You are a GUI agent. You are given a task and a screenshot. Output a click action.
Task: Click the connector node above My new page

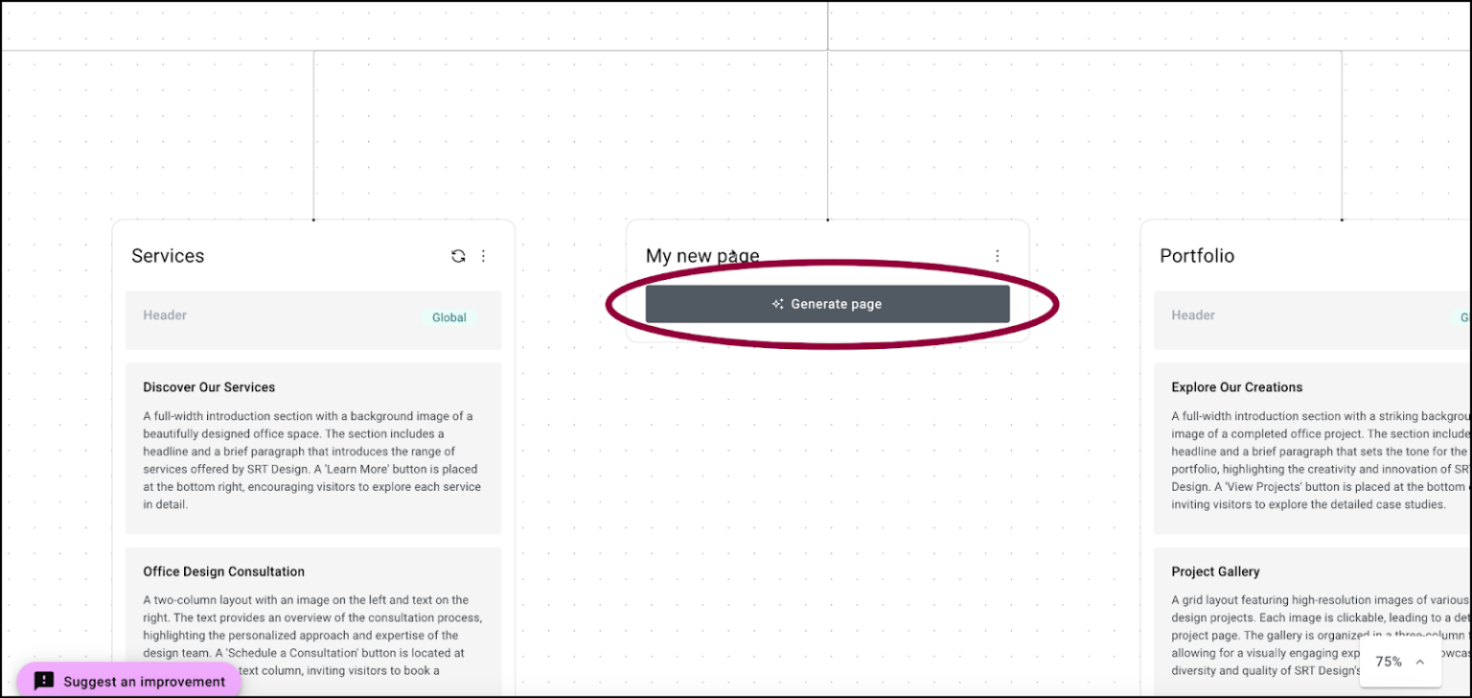[x=827, y=219]
